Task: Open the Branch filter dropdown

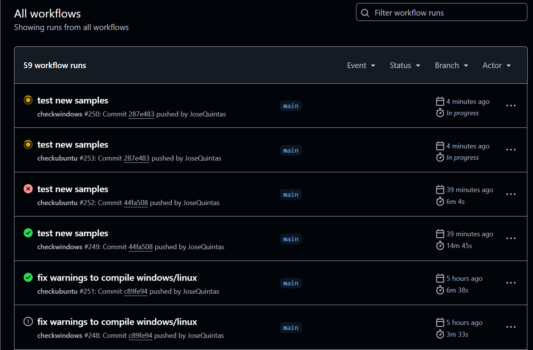Action: pyautogui.click(x=451, y=65)
